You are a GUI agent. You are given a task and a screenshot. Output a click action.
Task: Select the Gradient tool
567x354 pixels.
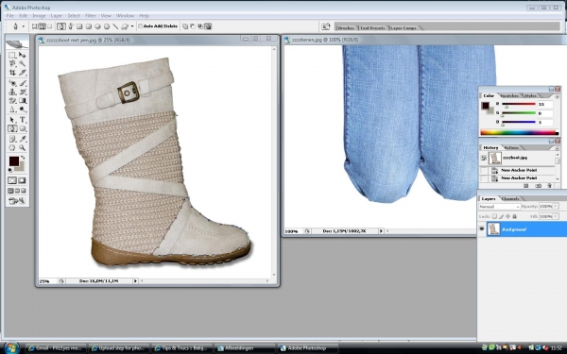click(23, 101)
